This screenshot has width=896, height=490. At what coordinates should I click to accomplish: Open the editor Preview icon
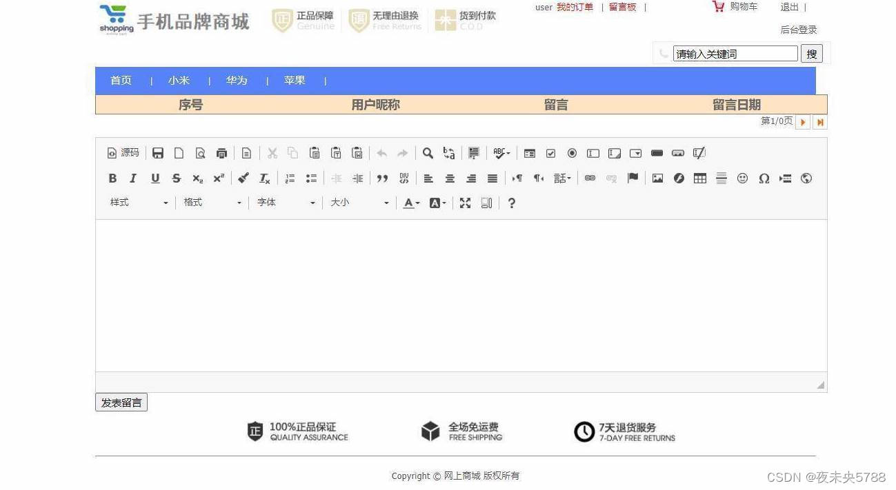200,153
